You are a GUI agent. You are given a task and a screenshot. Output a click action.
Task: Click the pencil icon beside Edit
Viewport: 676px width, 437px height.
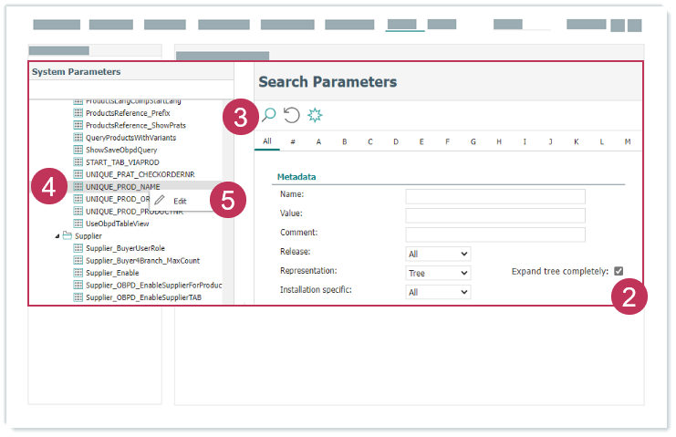tap(160, 200)
